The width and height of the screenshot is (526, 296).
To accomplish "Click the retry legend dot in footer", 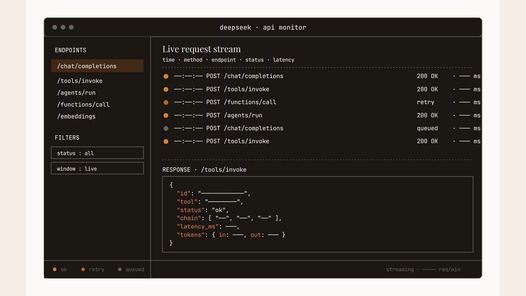I will pyautogui.click(x=83, y=269).
